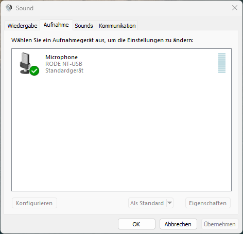The image size is (243, 234).
Task: Cancel changes with Abbrechen
Action: click(x=178, y=224)
